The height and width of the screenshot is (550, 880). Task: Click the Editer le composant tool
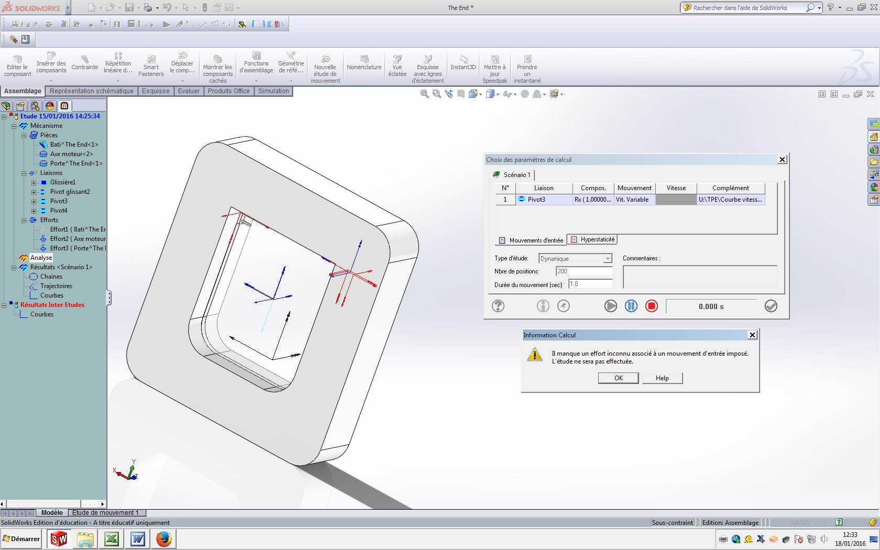[17, 67]
